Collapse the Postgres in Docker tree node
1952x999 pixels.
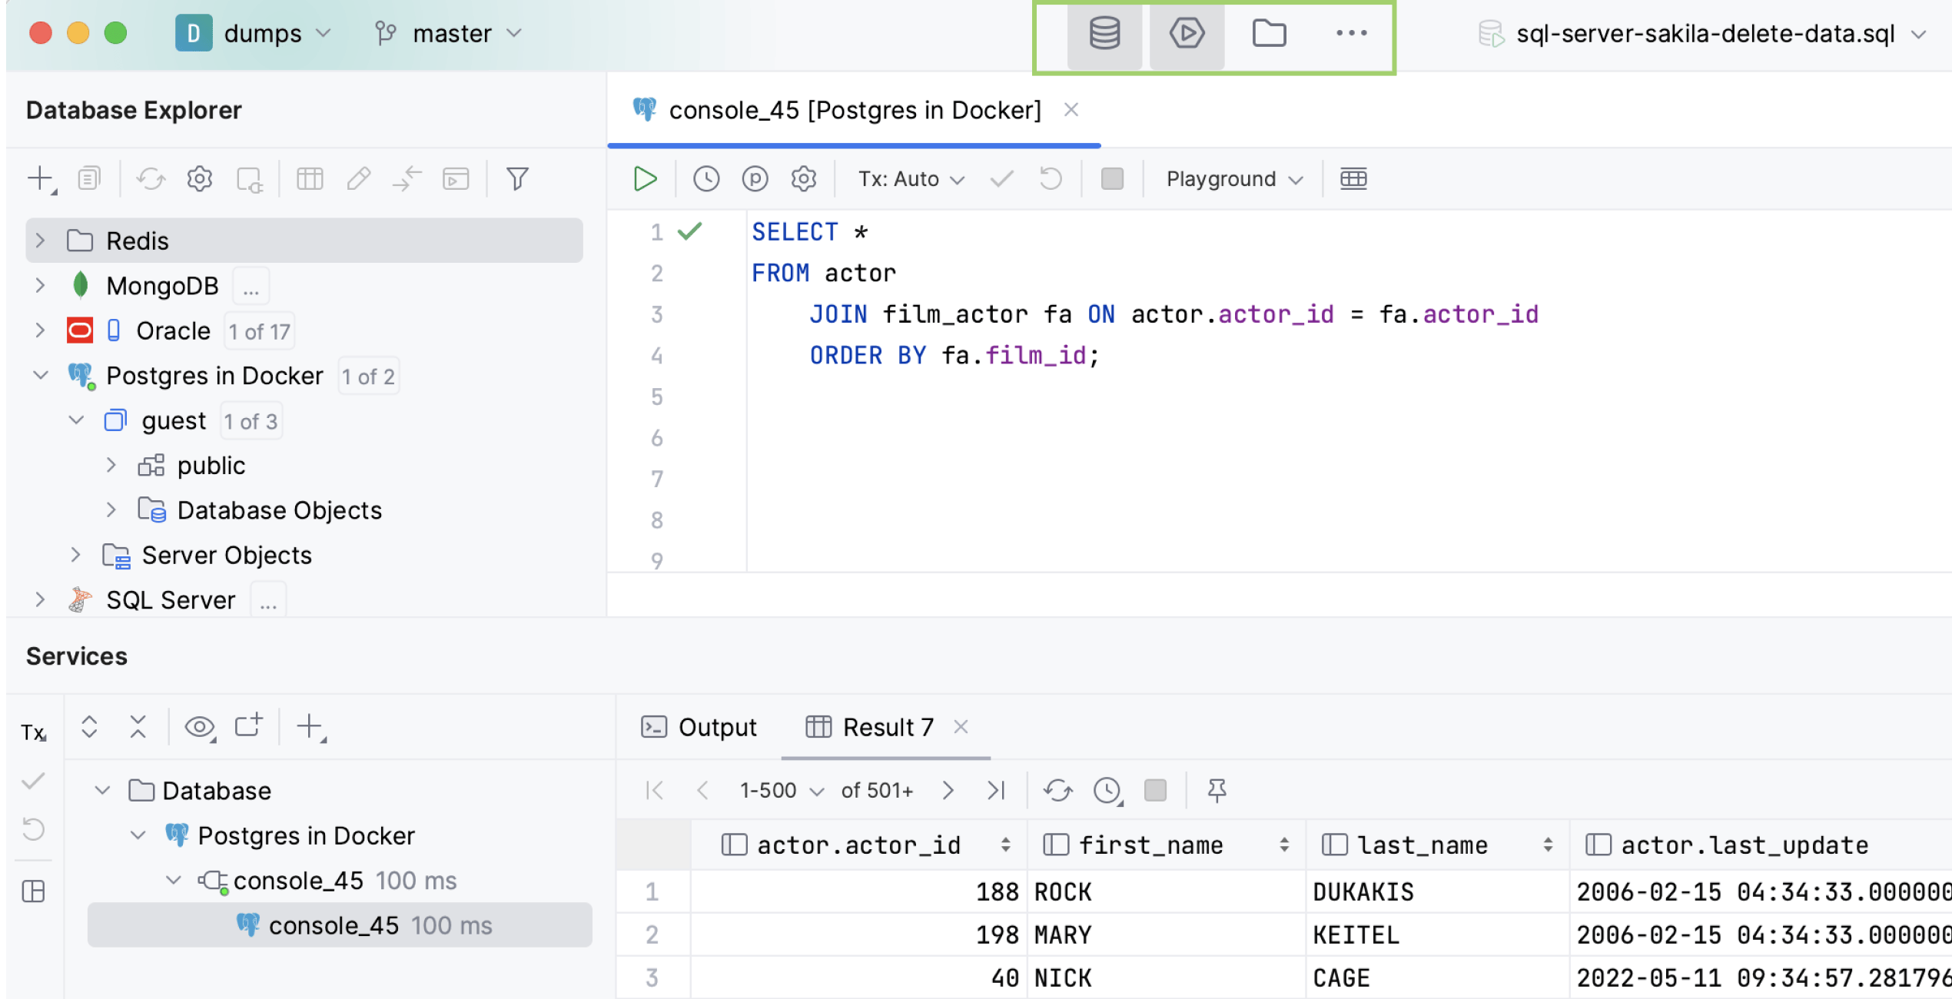[x=41, y=376]
